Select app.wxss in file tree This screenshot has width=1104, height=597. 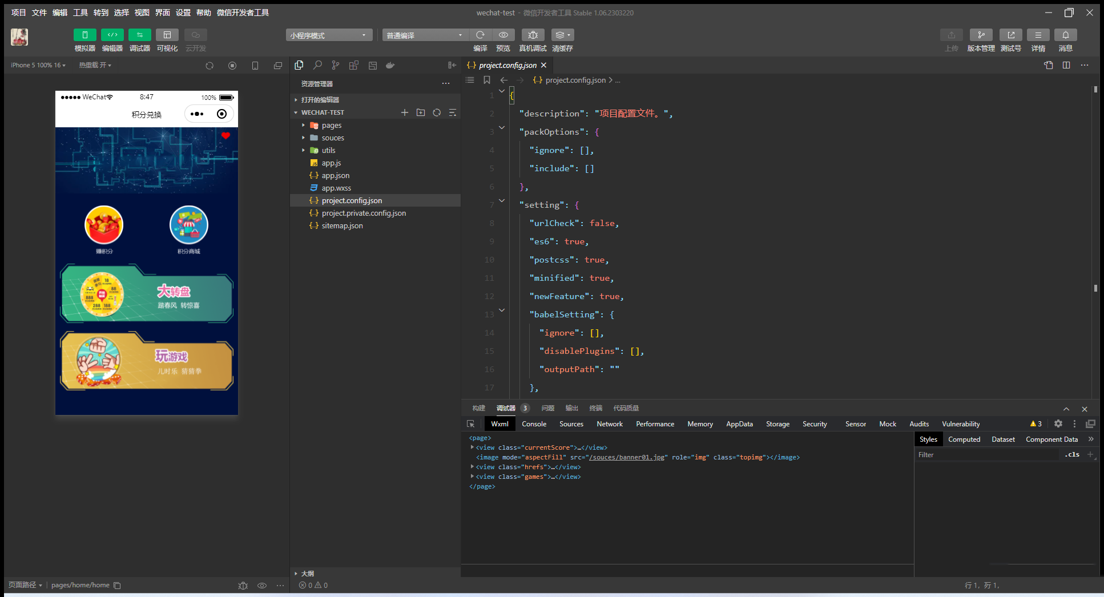coord(336,188)
